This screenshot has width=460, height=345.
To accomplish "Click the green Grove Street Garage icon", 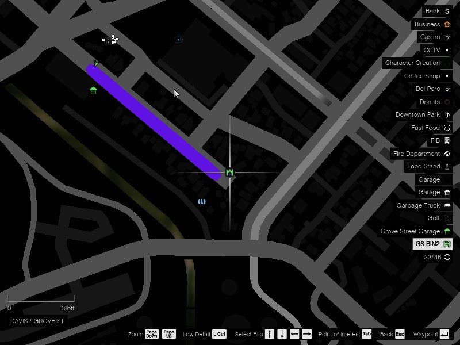I will (447, 231).
